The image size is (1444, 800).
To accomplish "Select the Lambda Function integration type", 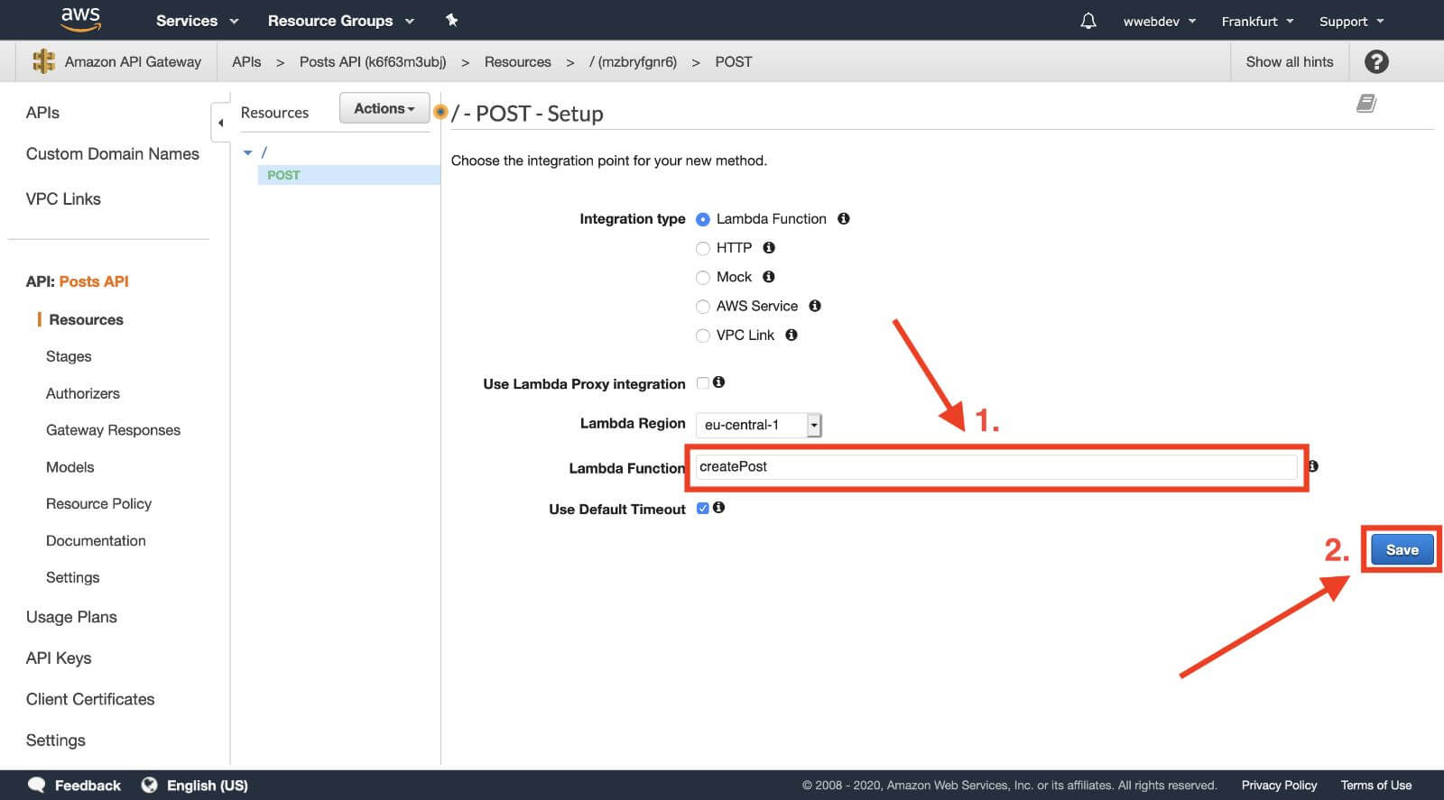I will click(x=703, y=219).
